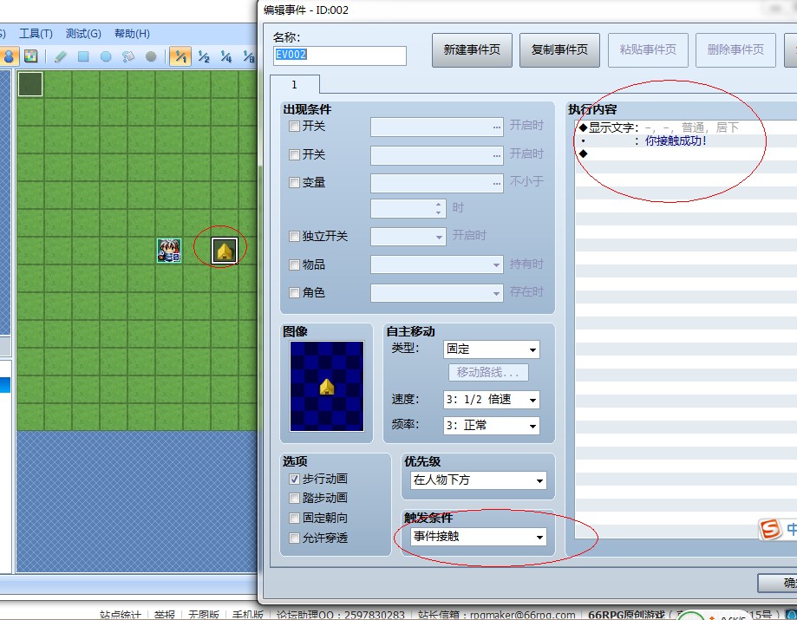Check the 固定朝向 option
This screenshot has height=620, width=797.
pyautogui.click(x=294, y=518)
